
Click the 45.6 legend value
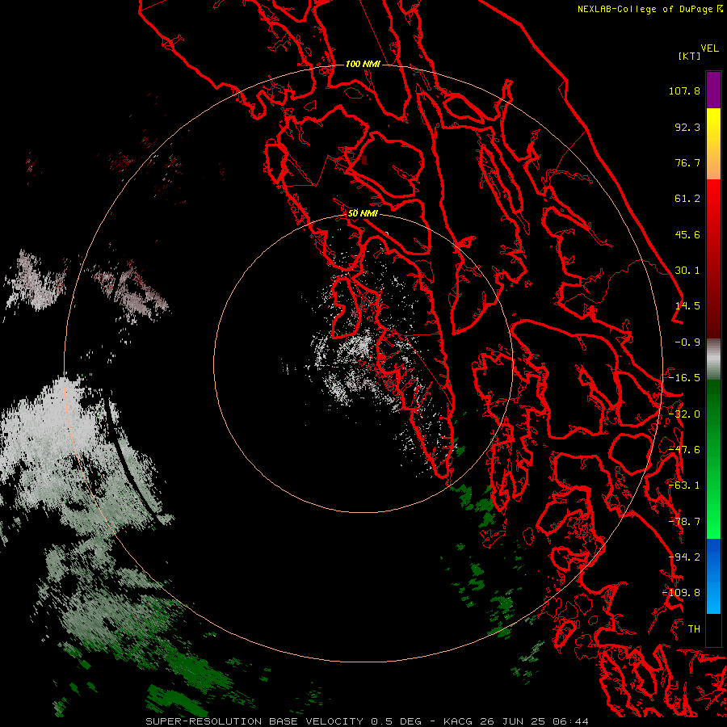coord(687,234)
